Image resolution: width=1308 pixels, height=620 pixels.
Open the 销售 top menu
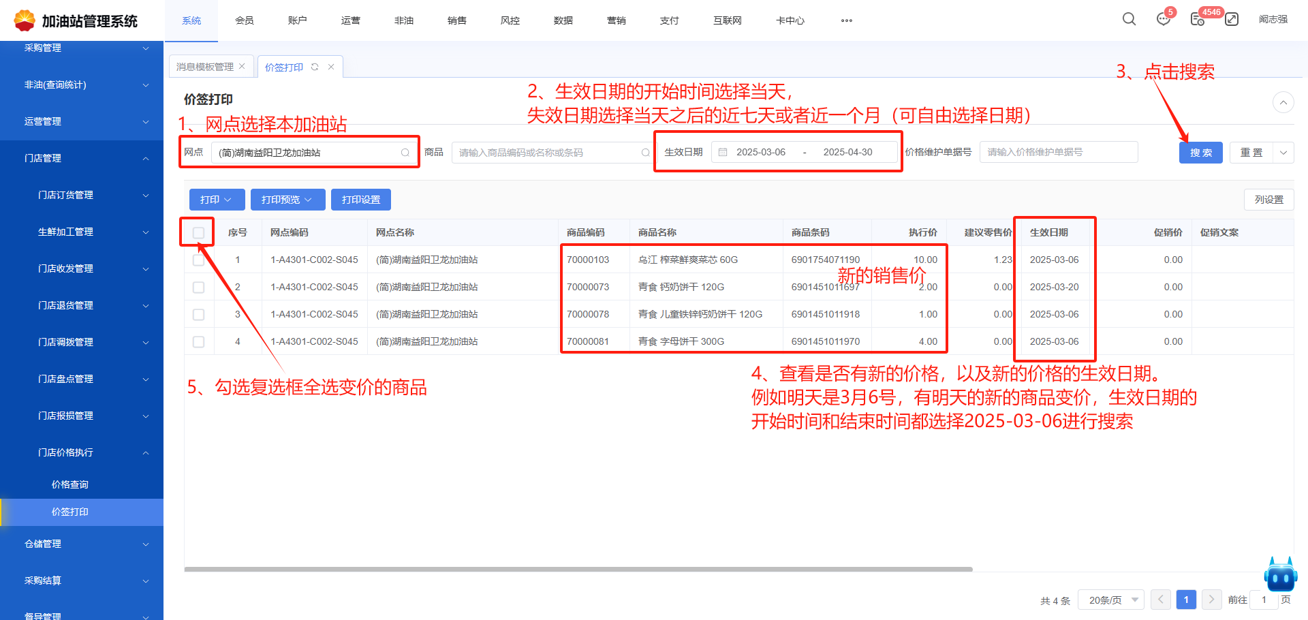[x=456, y=20]
